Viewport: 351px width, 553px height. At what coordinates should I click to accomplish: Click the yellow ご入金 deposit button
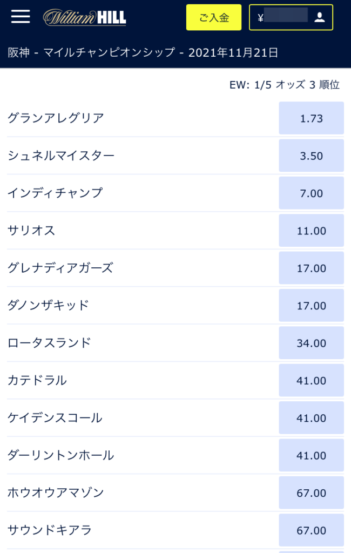click(214, 17)
